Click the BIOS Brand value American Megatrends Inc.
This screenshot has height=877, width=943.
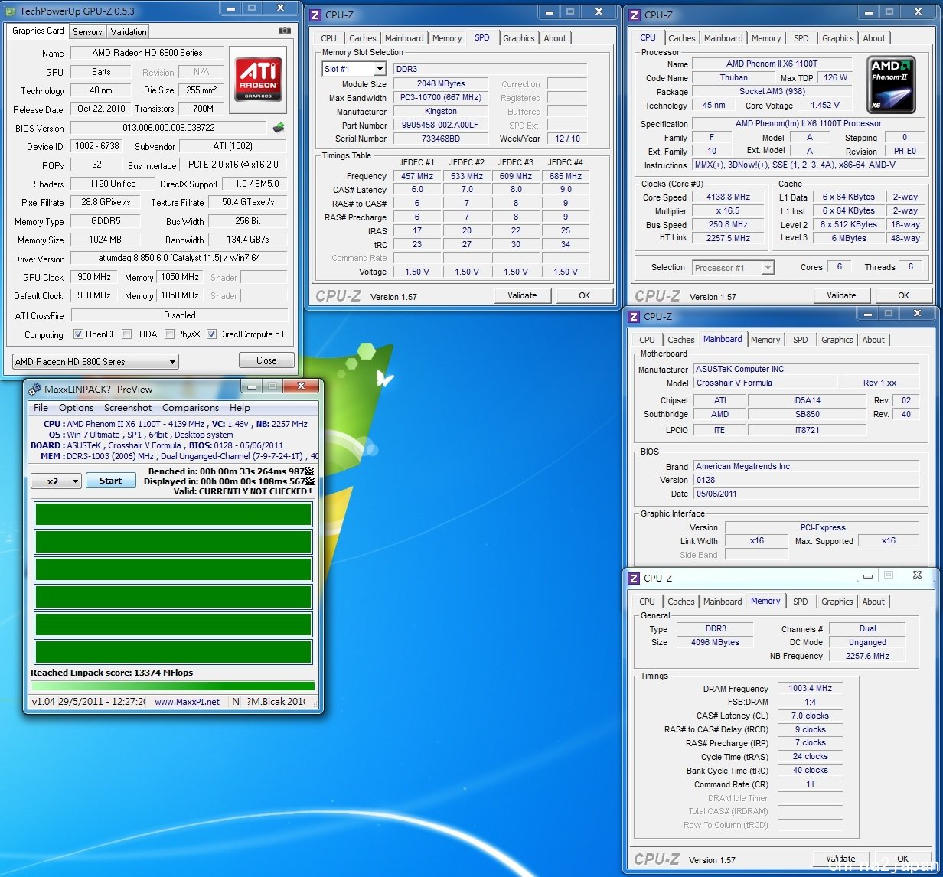pos(807,466)
